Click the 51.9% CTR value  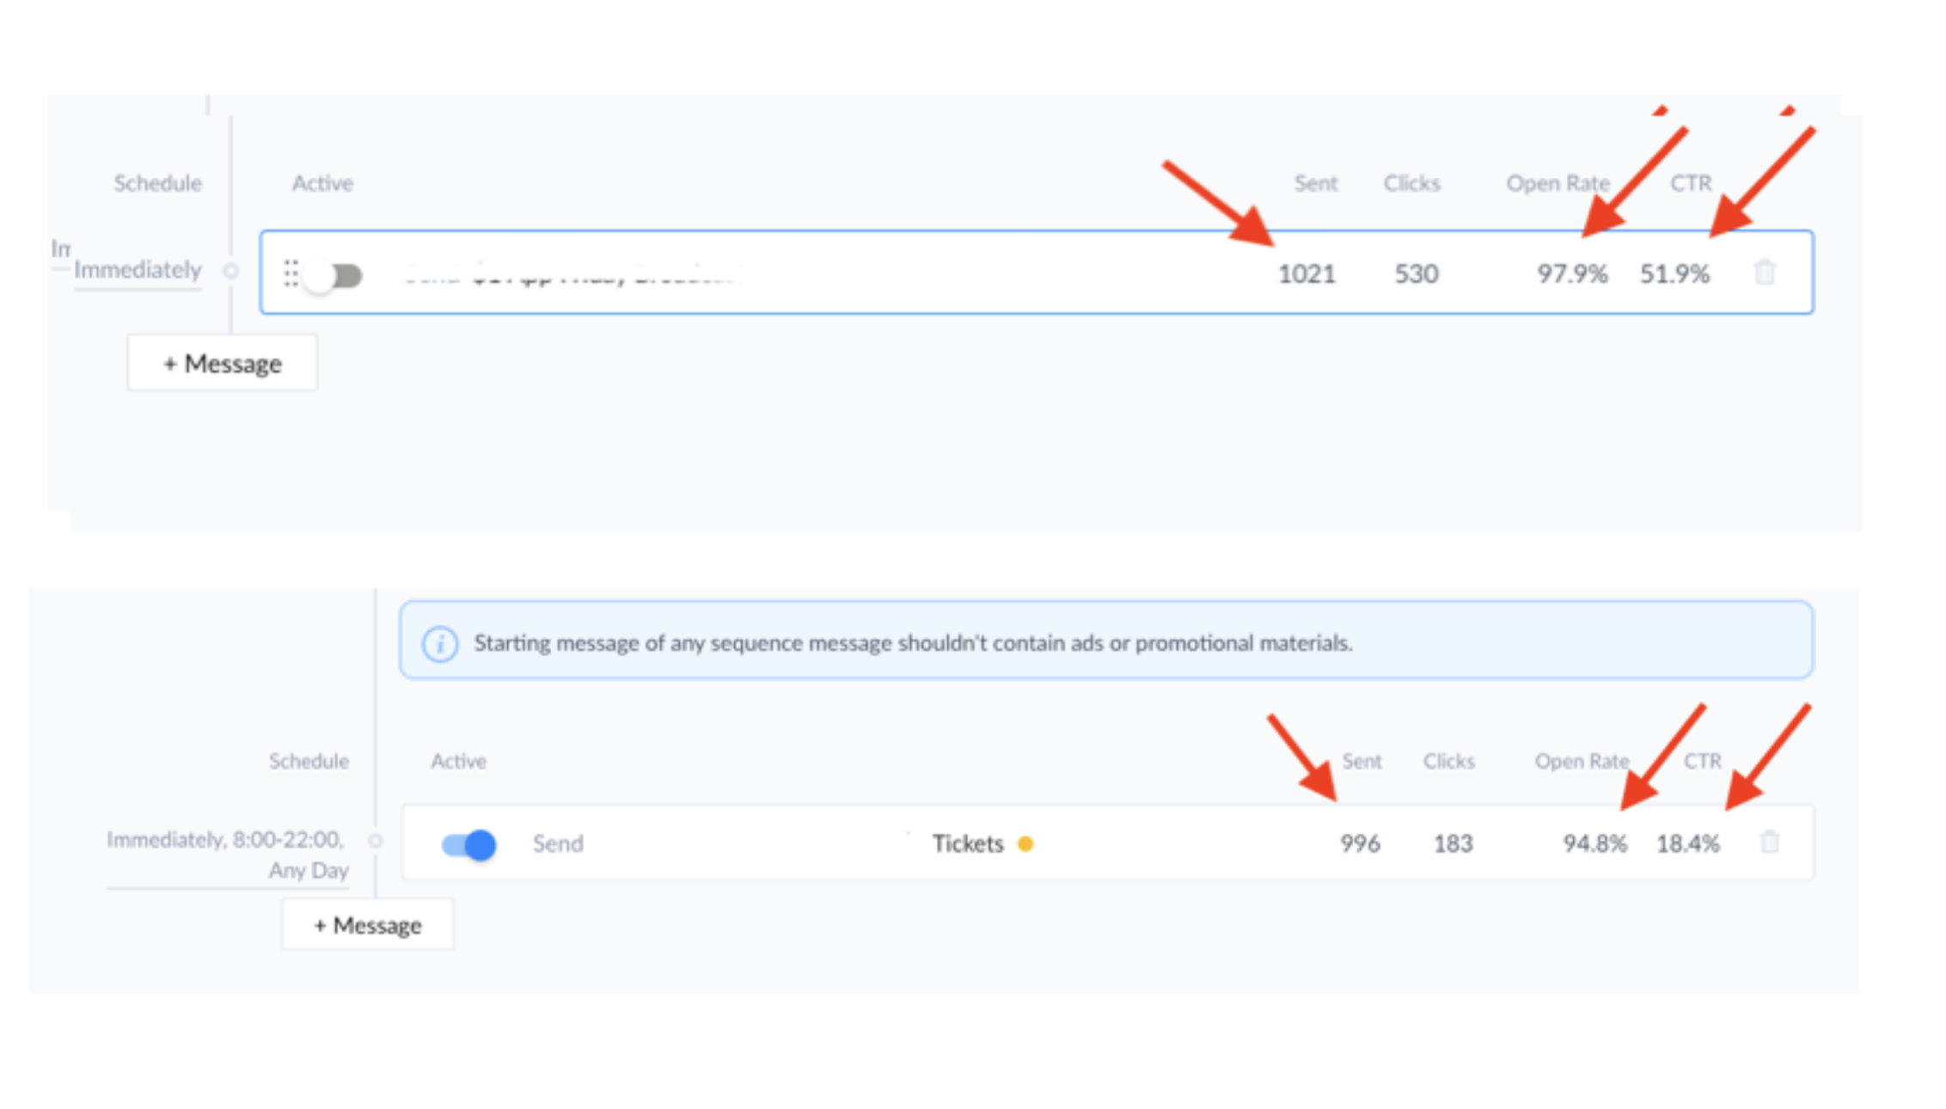pyautogui.click(x=1674, y=273)
